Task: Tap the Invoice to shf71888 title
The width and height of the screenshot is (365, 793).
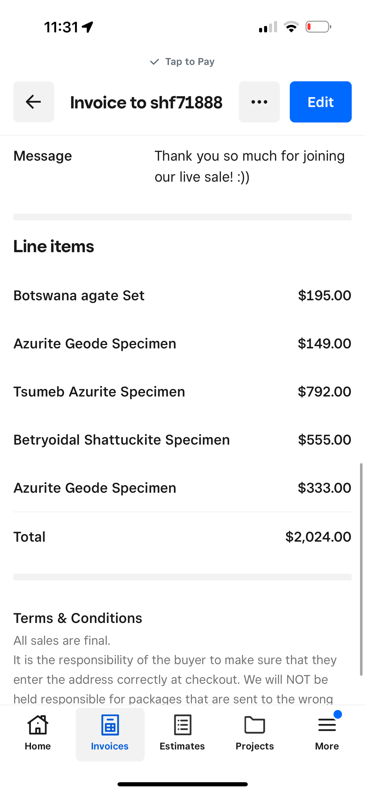Action: pyautogui.click(x=146, y=103)
